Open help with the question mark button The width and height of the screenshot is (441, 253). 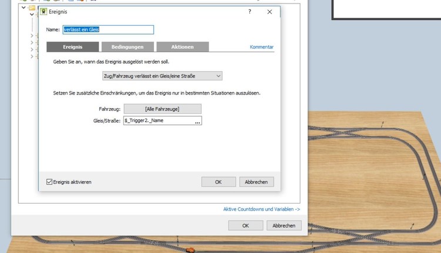point(249,12)
